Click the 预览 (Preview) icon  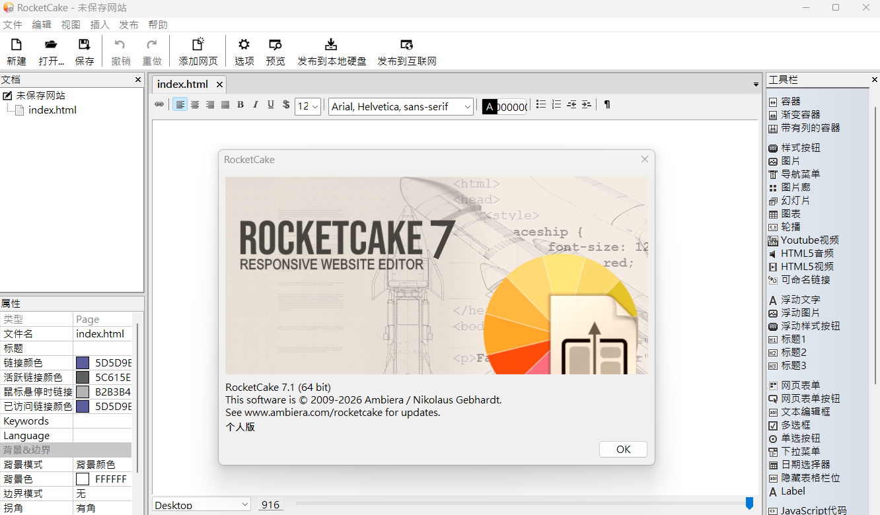coord(275,51)
